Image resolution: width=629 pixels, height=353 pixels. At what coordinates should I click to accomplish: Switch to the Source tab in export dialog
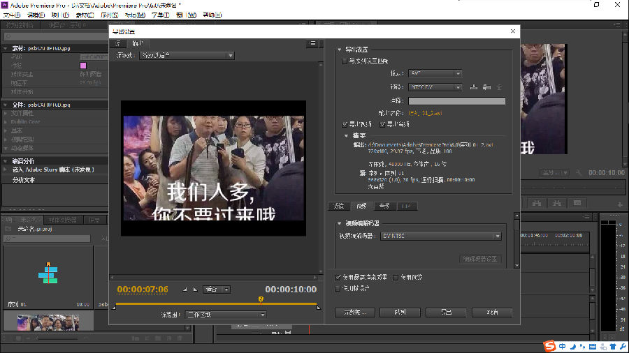(117, 43)
